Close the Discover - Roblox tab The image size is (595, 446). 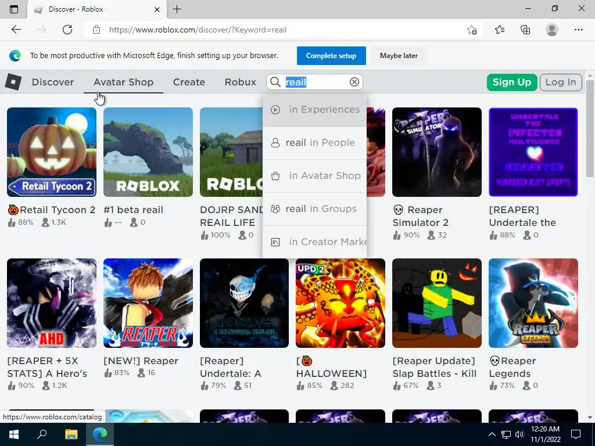(157, 9)
